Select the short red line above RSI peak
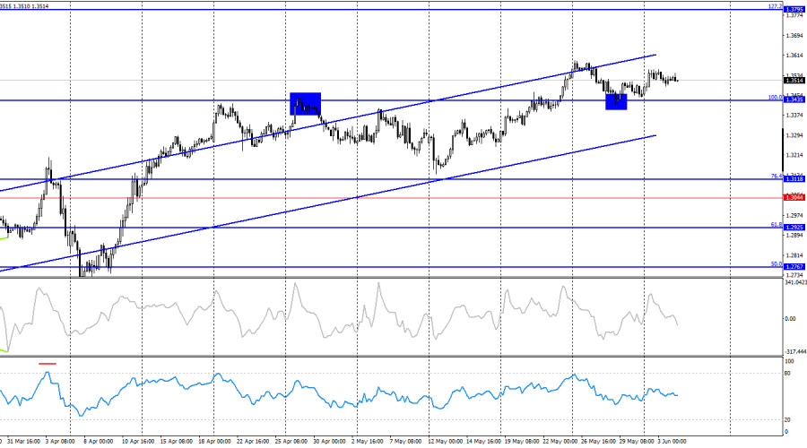Screen dimensions: 807x448 pos(48,364)
